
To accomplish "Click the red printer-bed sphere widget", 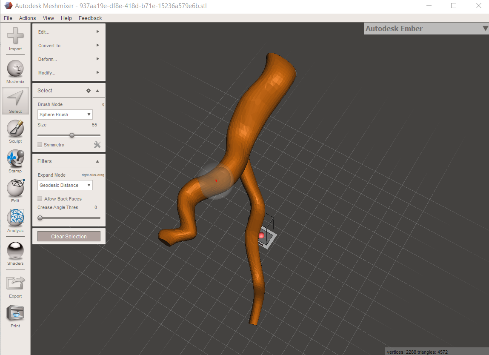I will (x=261, y=235).
